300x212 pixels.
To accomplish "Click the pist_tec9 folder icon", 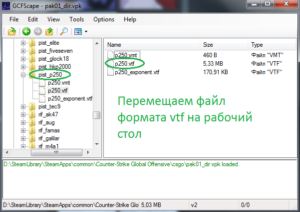I will [32, 106].
